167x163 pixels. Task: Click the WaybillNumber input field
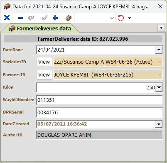coord(100,100)
